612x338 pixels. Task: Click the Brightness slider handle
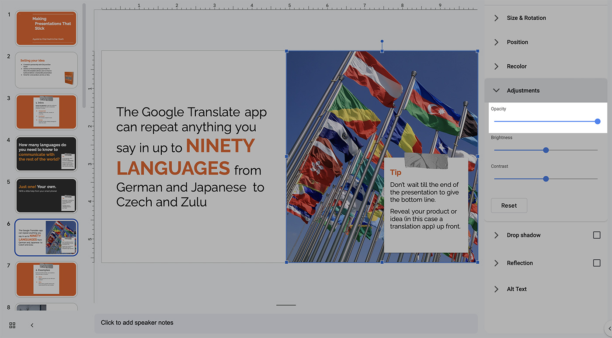pyautogui.click(x=546, y=150)
